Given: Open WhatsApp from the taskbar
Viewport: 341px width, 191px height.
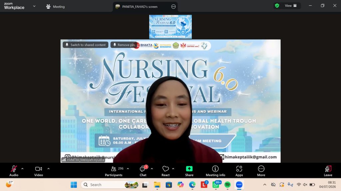Looking at the screenshot, I should 216,185.
